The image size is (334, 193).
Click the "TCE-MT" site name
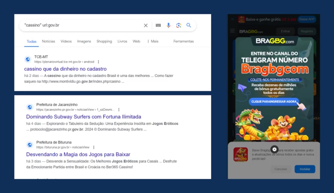click(x=41, y=57)
